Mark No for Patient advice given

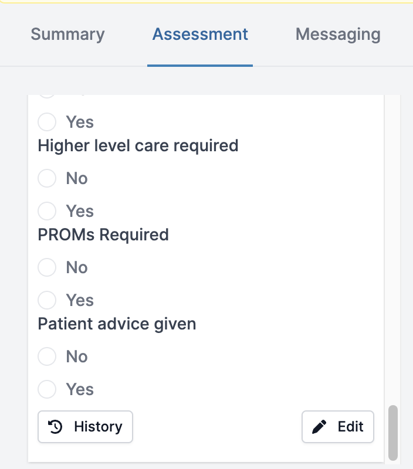[47, 356]
